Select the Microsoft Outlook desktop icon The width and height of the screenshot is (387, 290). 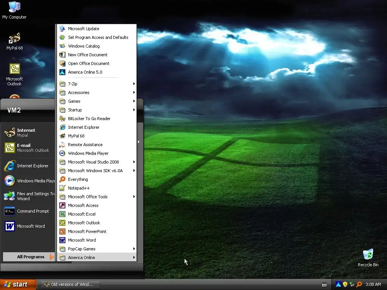pos(14,75)
